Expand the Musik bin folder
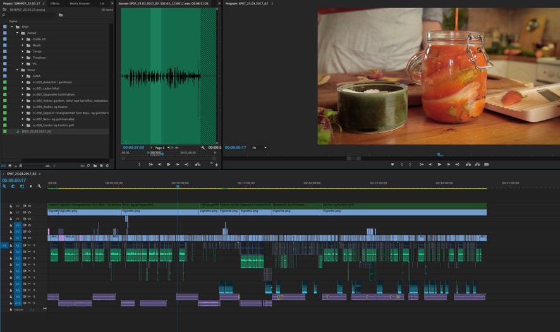The image size is (560, 332). click(22, 45)
